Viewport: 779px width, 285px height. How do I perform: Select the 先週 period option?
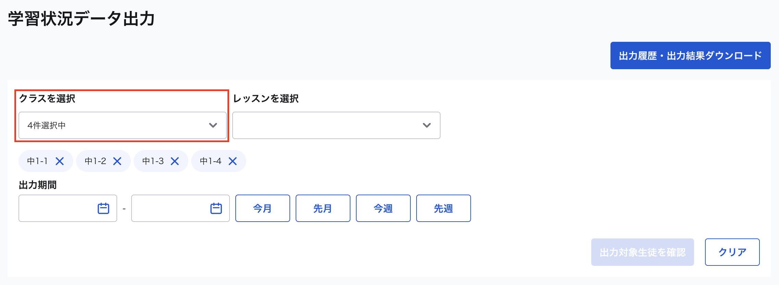443,208
